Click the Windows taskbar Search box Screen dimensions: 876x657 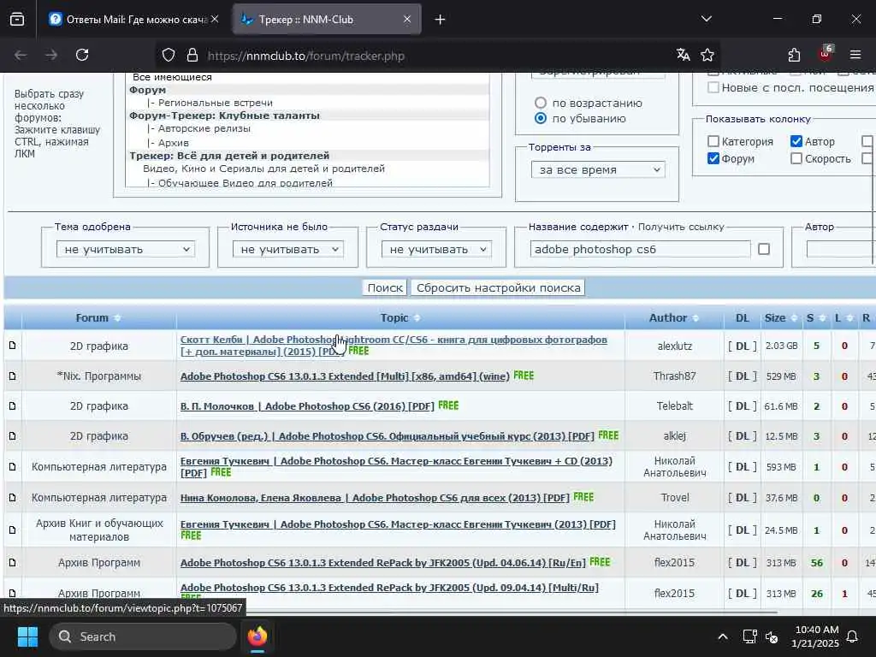143,636
